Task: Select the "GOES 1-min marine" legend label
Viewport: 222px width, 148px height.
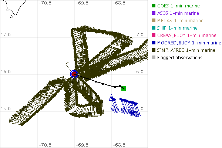Action: 178,6
